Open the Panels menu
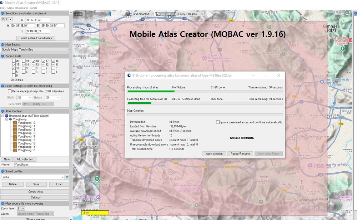The height and width of the screenshot is (220, 357). pos(33,8)
